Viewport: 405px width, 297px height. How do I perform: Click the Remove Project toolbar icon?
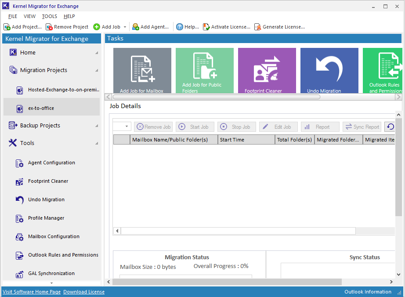pos(49,27)
